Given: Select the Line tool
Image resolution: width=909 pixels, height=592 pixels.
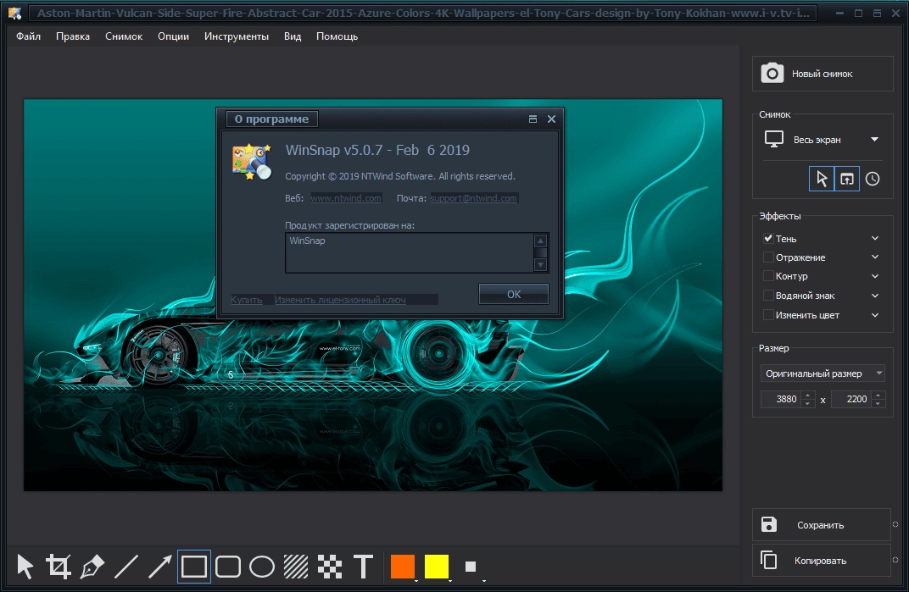Looking at the screenshot, I should pyautogui.click(x=125, y=567).
